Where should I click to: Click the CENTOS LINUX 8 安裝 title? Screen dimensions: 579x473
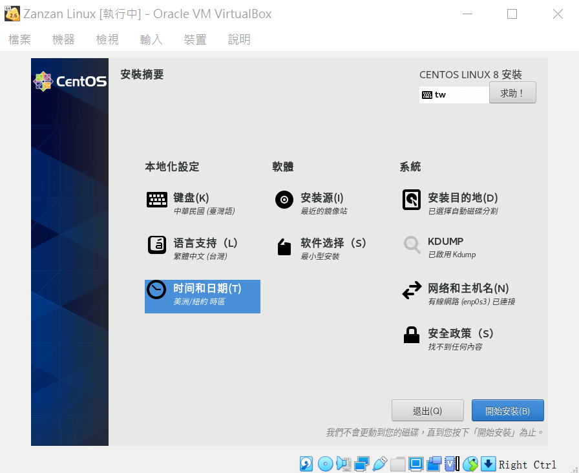470,74
